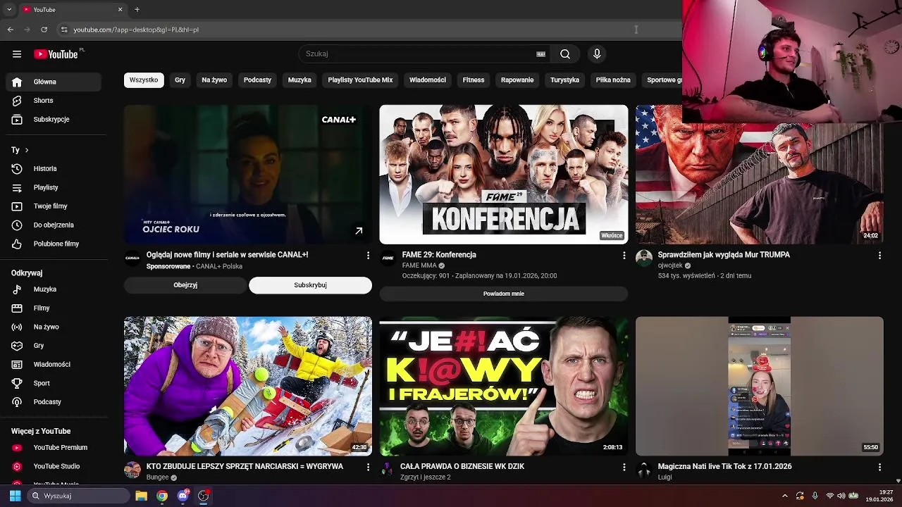This screenshot has width=902, height=507.
Task: Open Playlisty in the sidebar
Action: pyautogui.click(x=54, y=188)
